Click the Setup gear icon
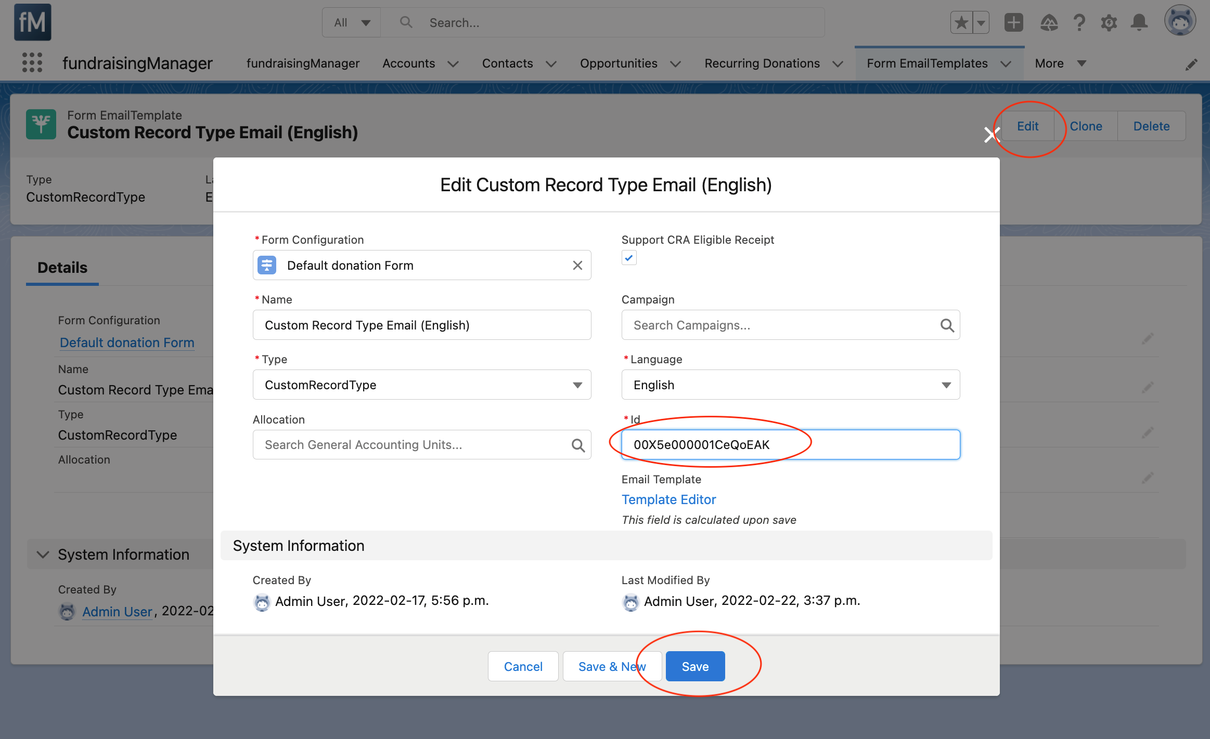1210x739 pixels. [1109, 23]
